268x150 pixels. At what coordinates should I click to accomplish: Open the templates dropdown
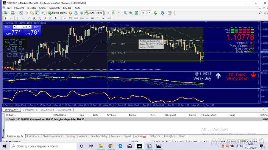click(171, 13)
